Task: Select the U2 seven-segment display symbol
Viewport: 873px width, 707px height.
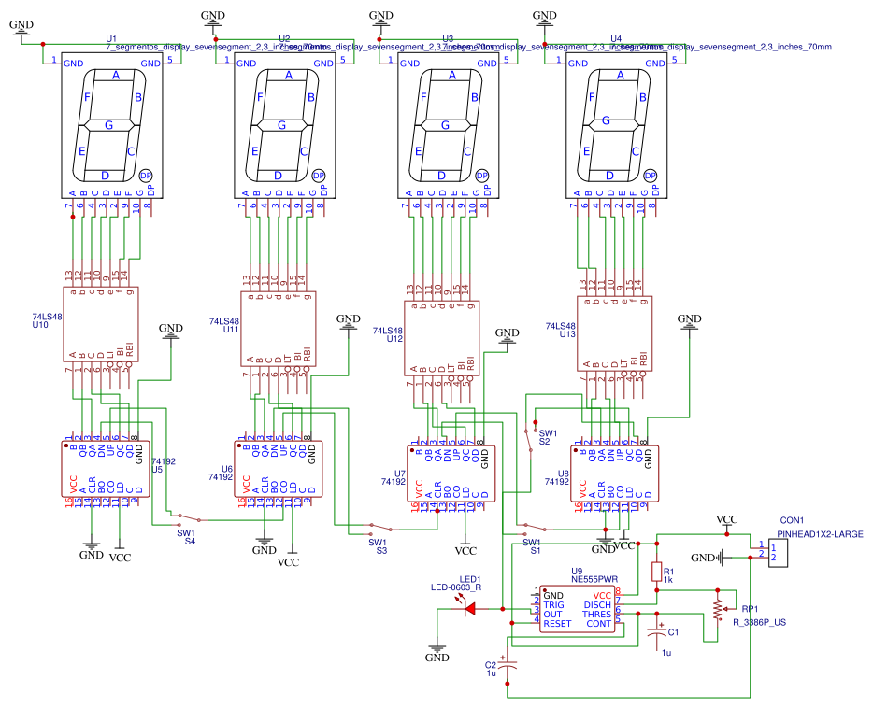Action: [x=284, y=126]
